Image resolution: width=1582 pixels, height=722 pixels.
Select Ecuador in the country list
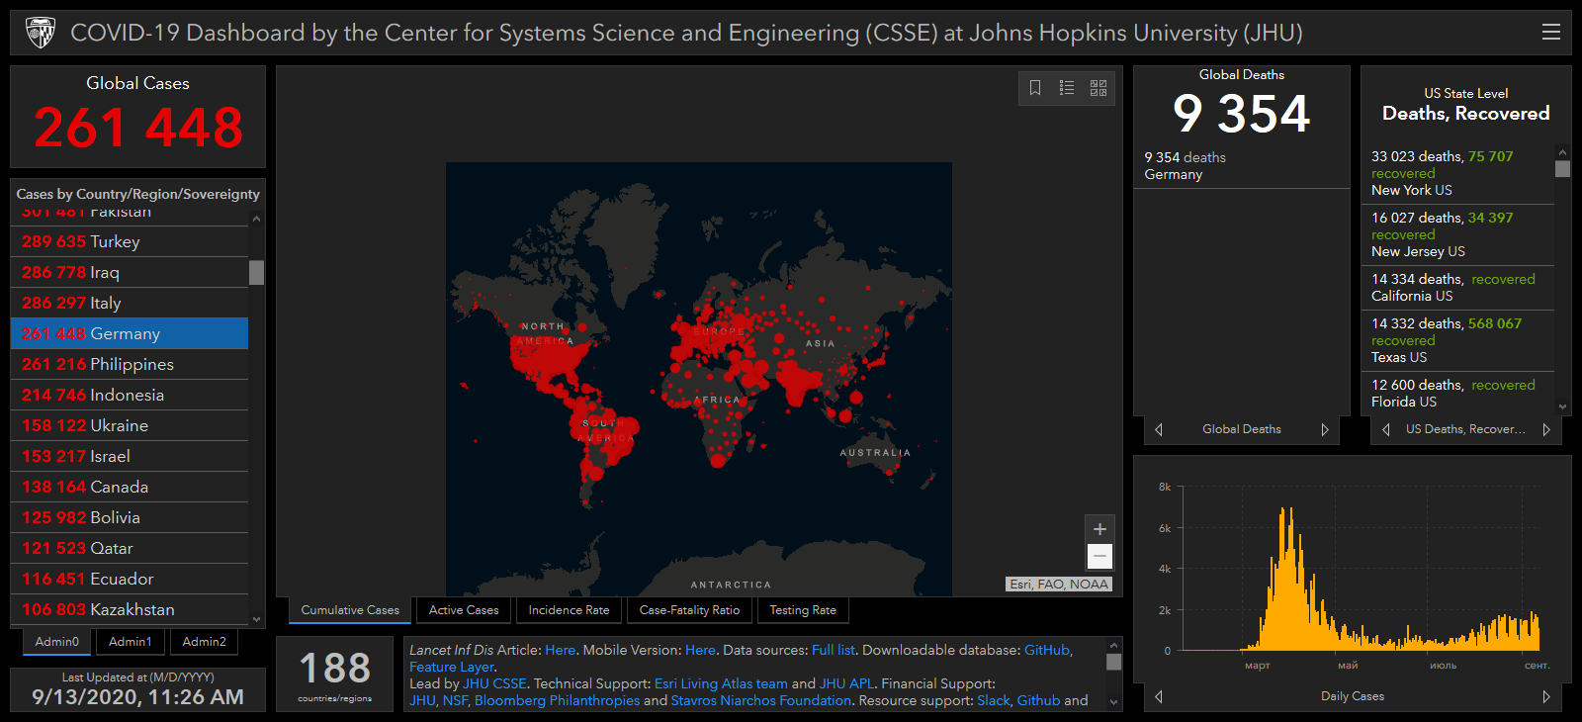(x=130, y=579)
